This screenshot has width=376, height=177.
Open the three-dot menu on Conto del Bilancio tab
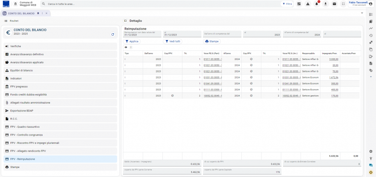click(42, 14)
